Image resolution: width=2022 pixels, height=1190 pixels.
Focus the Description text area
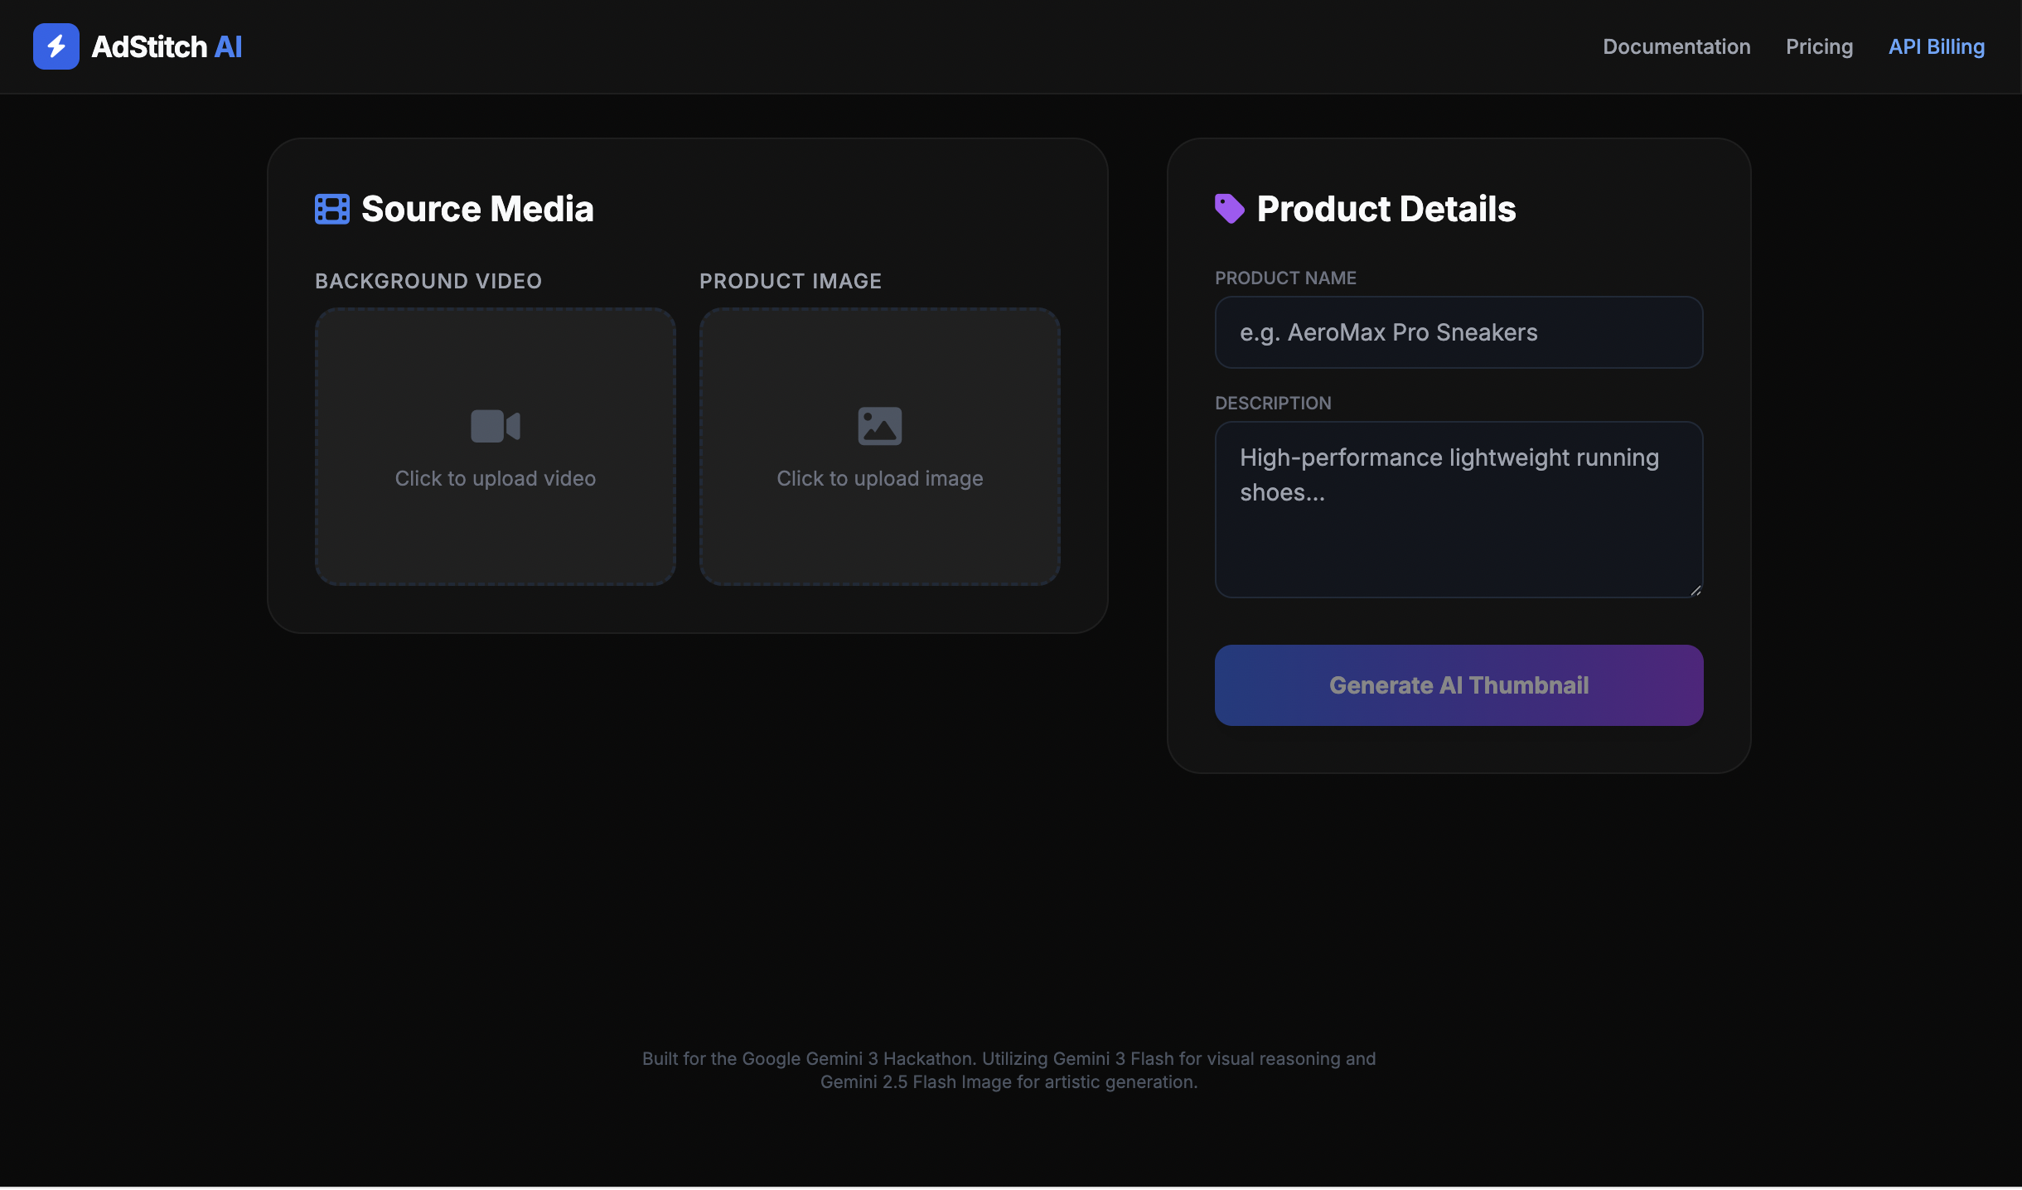(1458, 530)
